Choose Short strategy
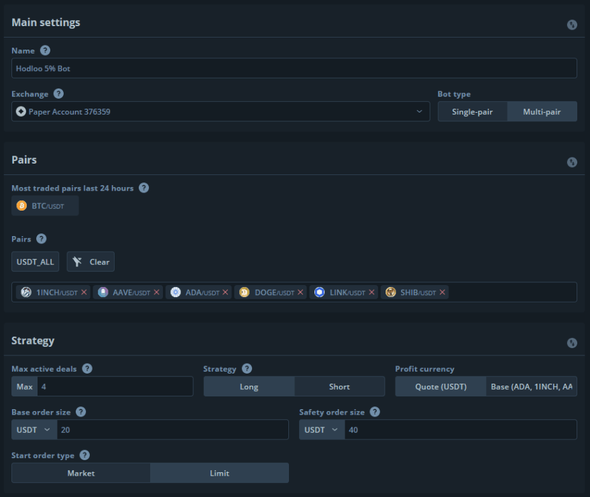Image resolution: width=590 pixels, height=497 pixels. 339,387
